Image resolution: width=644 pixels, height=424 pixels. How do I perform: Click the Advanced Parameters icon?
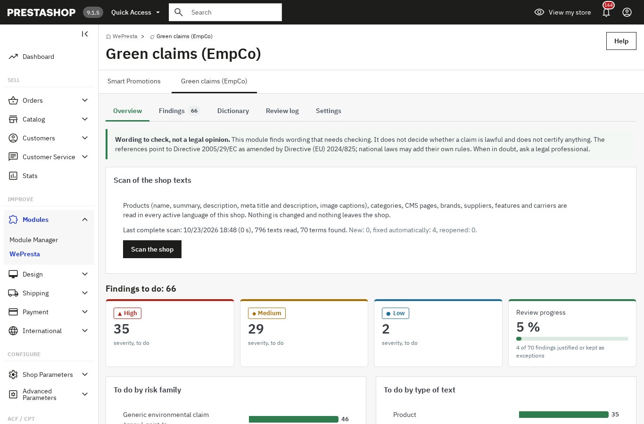click(13, 394)
